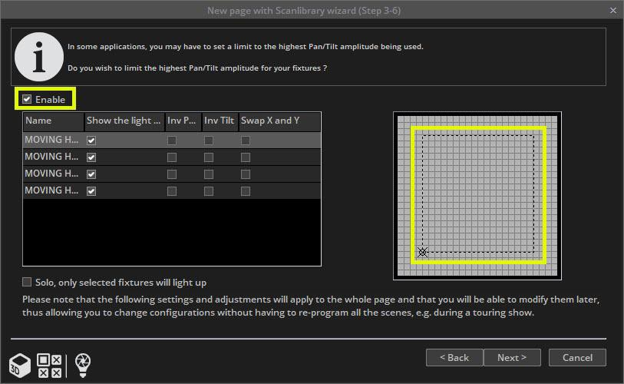Close the Scanlibrary wizard window
This screenshot has height=384, width=624.
pos(612,10)
